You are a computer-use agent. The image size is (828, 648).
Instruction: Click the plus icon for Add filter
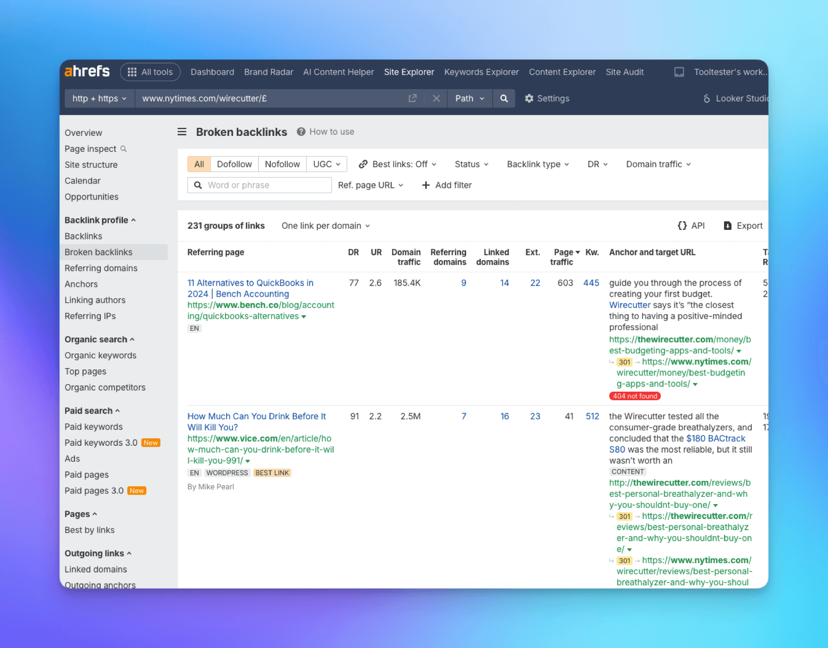point(426,185)
